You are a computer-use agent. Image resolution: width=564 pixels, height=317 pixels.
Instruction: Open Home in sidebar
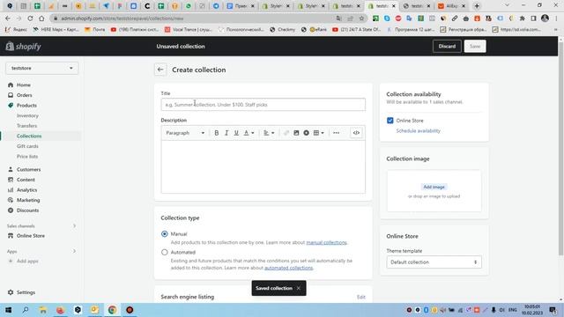tap(24, 85)
